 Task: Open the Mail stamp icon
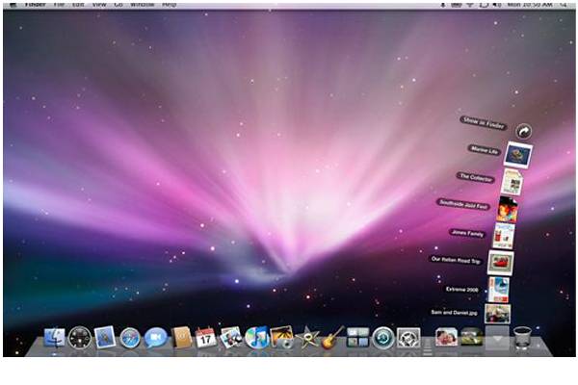(105, 337)
